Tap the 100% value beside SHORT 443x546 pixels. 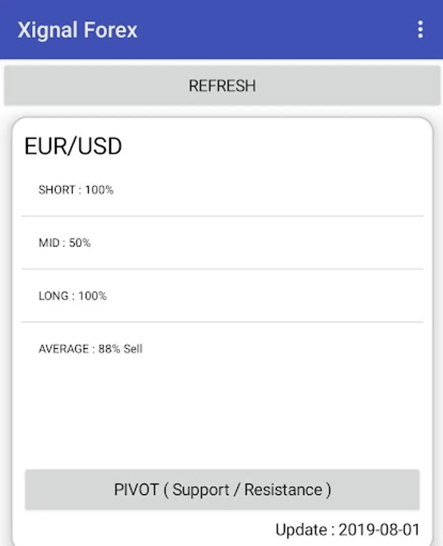(x=99, y=190)
